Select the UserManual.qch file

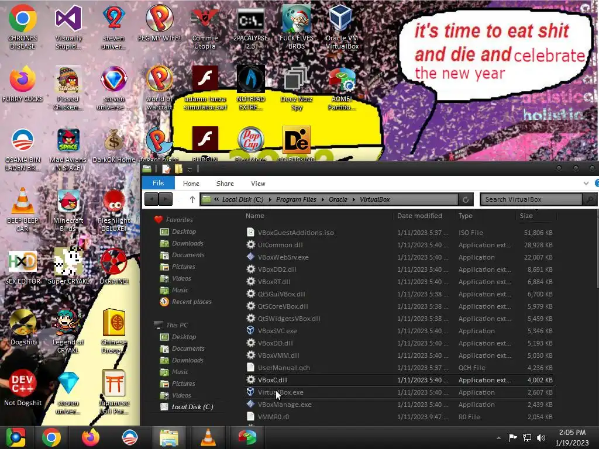coord(399,368)
